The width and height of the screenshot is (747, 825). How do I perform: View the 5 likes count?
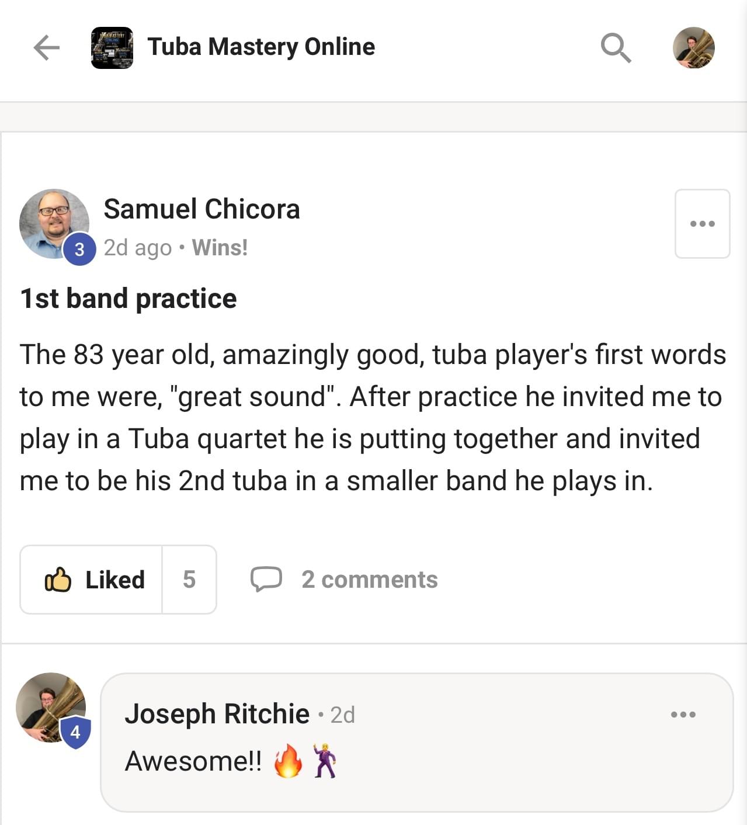(x=189, y=580)
